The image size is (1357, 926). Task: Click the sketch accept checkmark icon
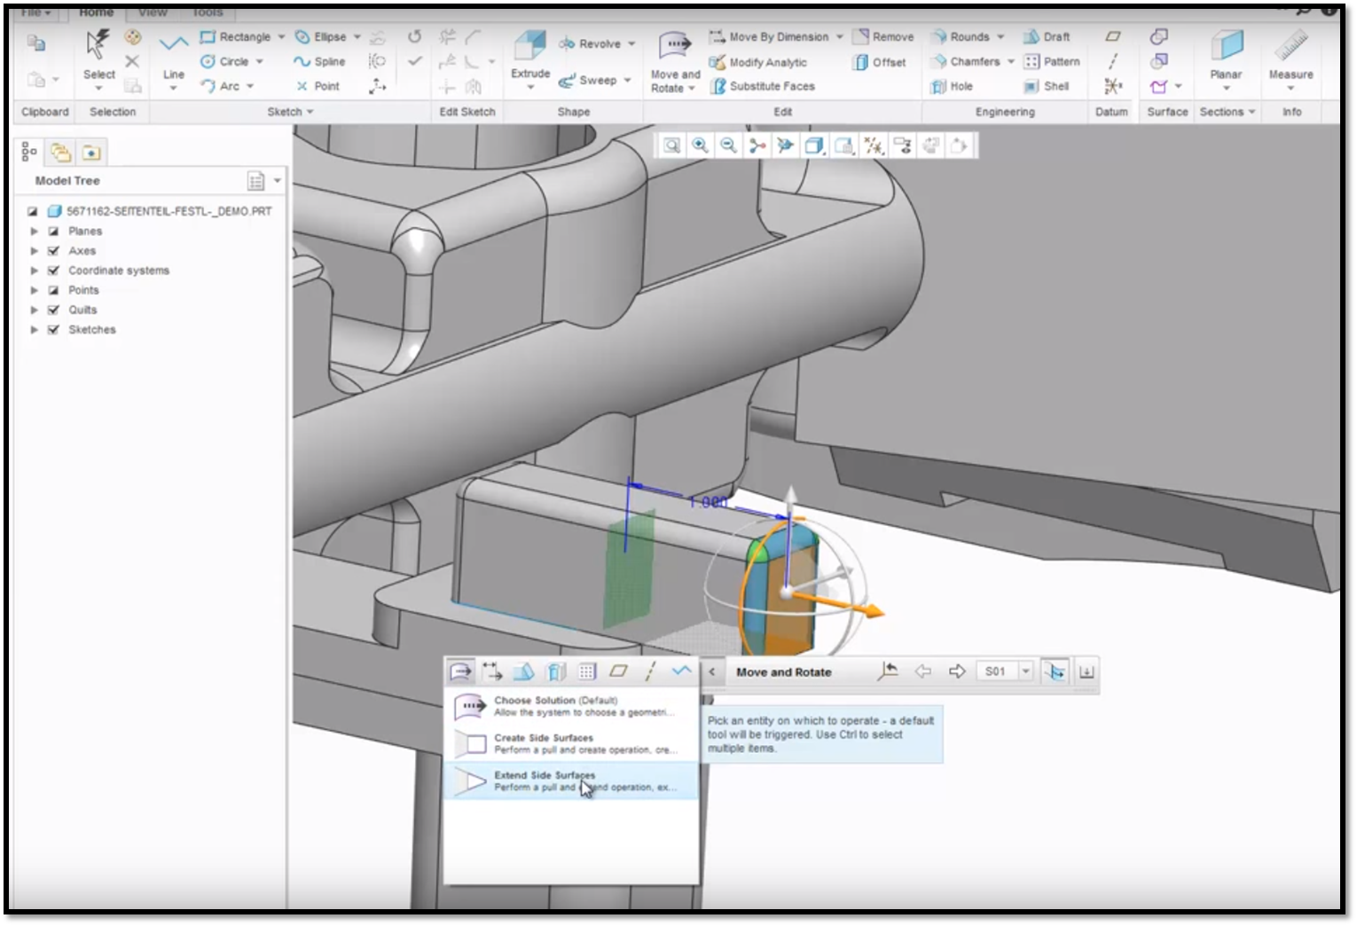(x=414, y=61)
